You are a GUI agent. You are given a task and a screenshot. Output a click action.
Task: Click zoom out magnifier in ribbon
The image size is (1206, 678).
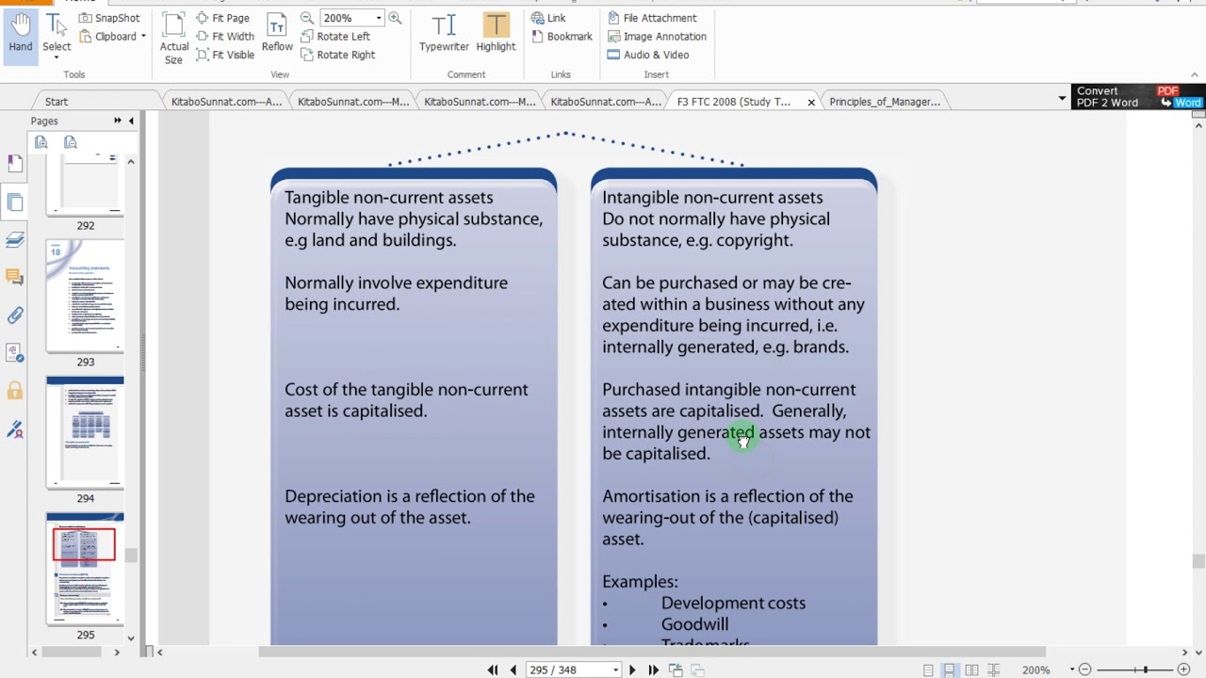pyautogui.click(x=307, y=18)
